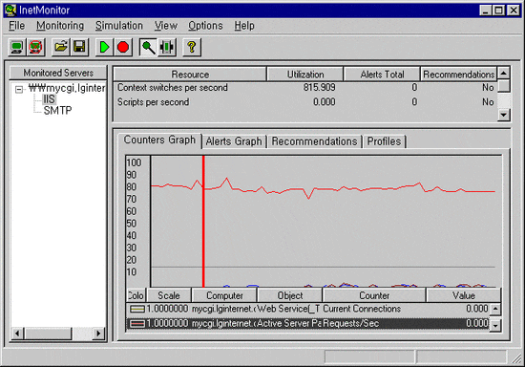Open file using the folder icon
Screen dimensions: 525x367
61,47
